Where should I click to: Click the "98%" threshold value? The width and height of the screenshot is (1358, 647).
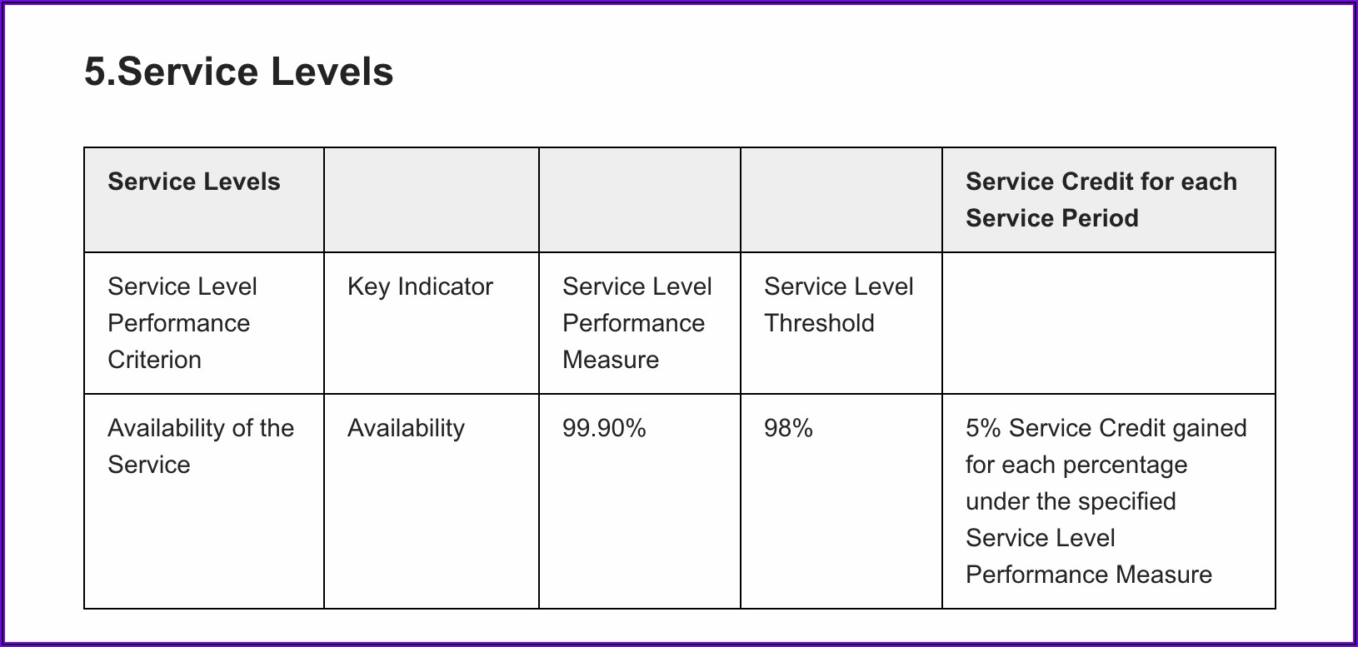point(788,429)
